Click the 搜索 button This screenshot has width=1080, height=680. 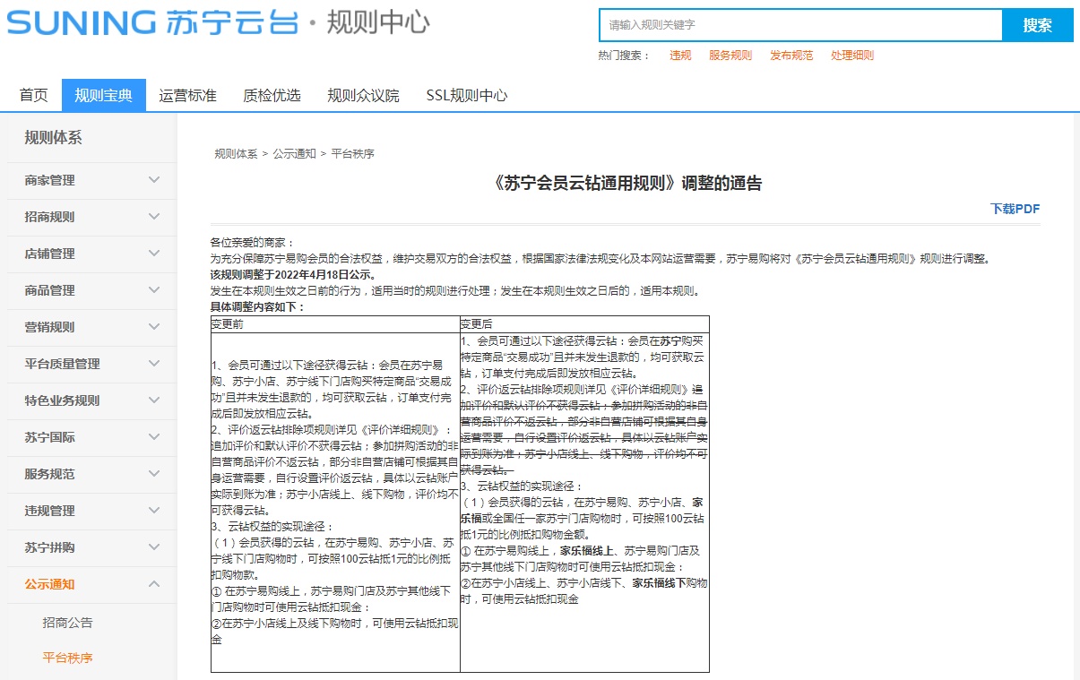1037,25
